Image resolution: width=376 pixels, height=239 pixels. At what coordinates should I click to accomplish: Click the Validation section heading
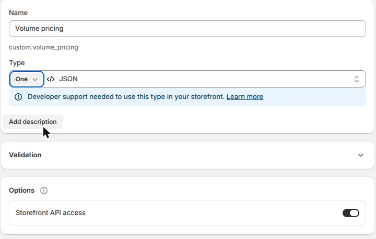click(x=25, y=155)
